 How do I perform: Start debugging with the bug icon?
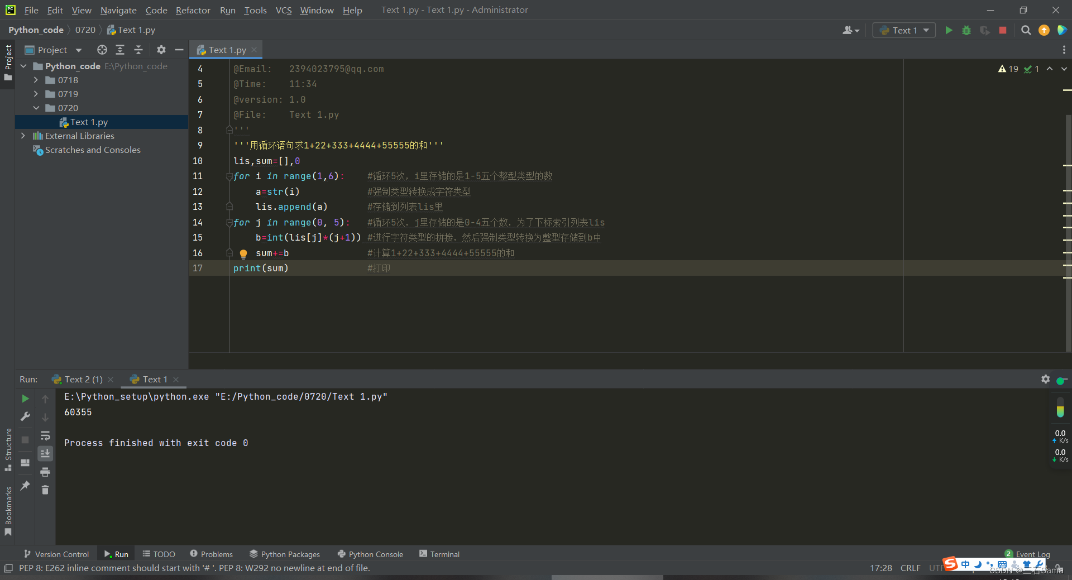[966, 30]
